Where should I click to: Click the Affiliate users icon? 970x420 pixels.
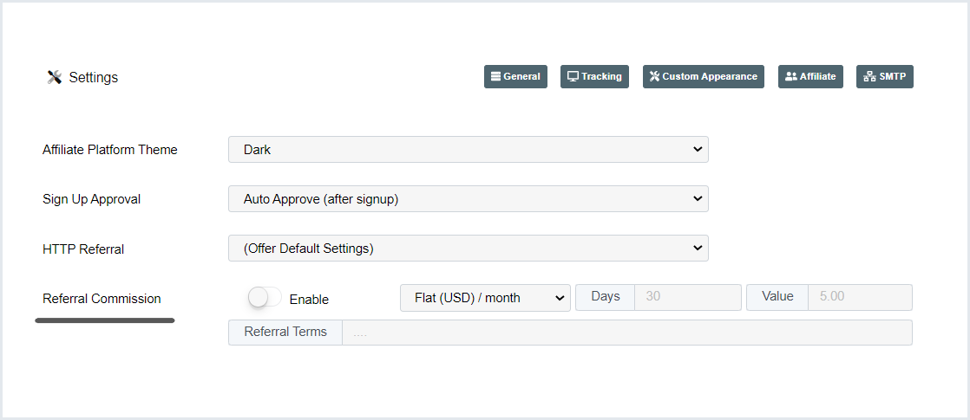tap(790, 76)
